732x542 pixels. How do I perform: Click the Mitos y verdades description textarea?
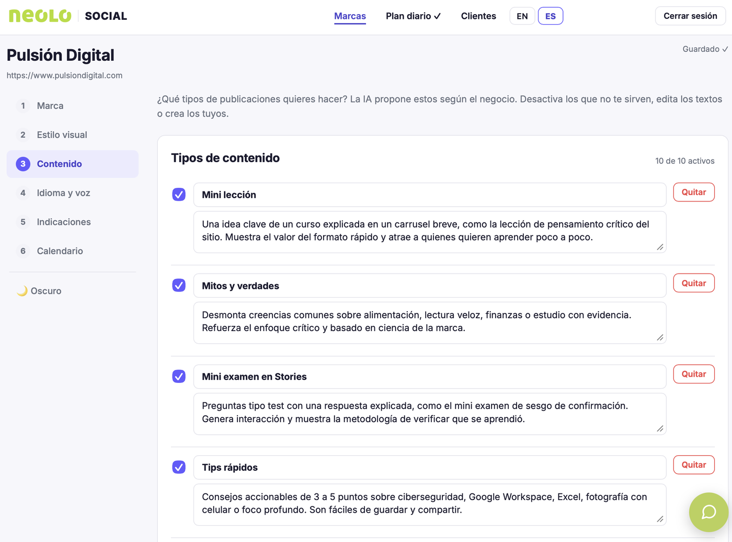click(x=430, y=323)
